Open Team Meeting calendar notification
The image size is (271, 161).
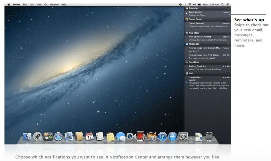[207, 14]
